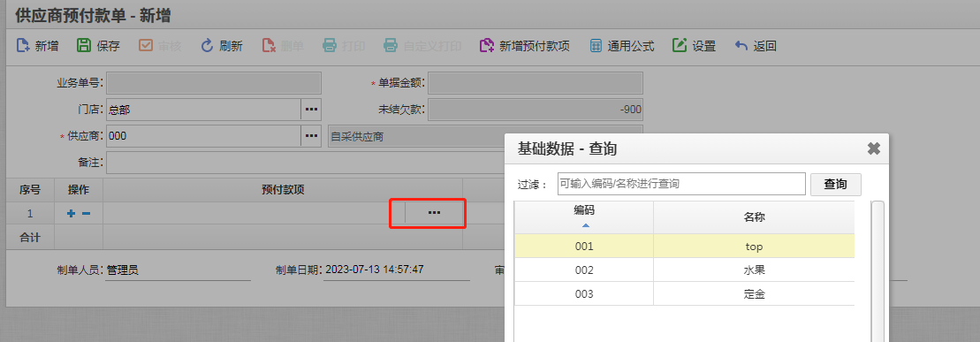Image resolution: width=980 pixels, height=342 pixels.
Task: Click the 查询 button
Action: coord(836,184)
